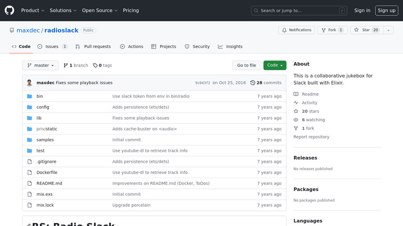The width and height of the screenshot is (403, 226).
Task: Fork the repository
Action: point(332,30)
